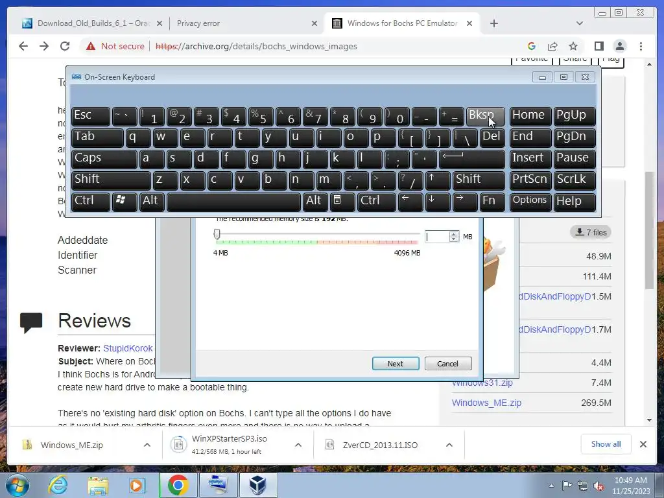Expand the ZverCD_2013.11.ISO download options arrow
Image resolution: width=664 pixels, height=498 pixels.
coord(449,445)
